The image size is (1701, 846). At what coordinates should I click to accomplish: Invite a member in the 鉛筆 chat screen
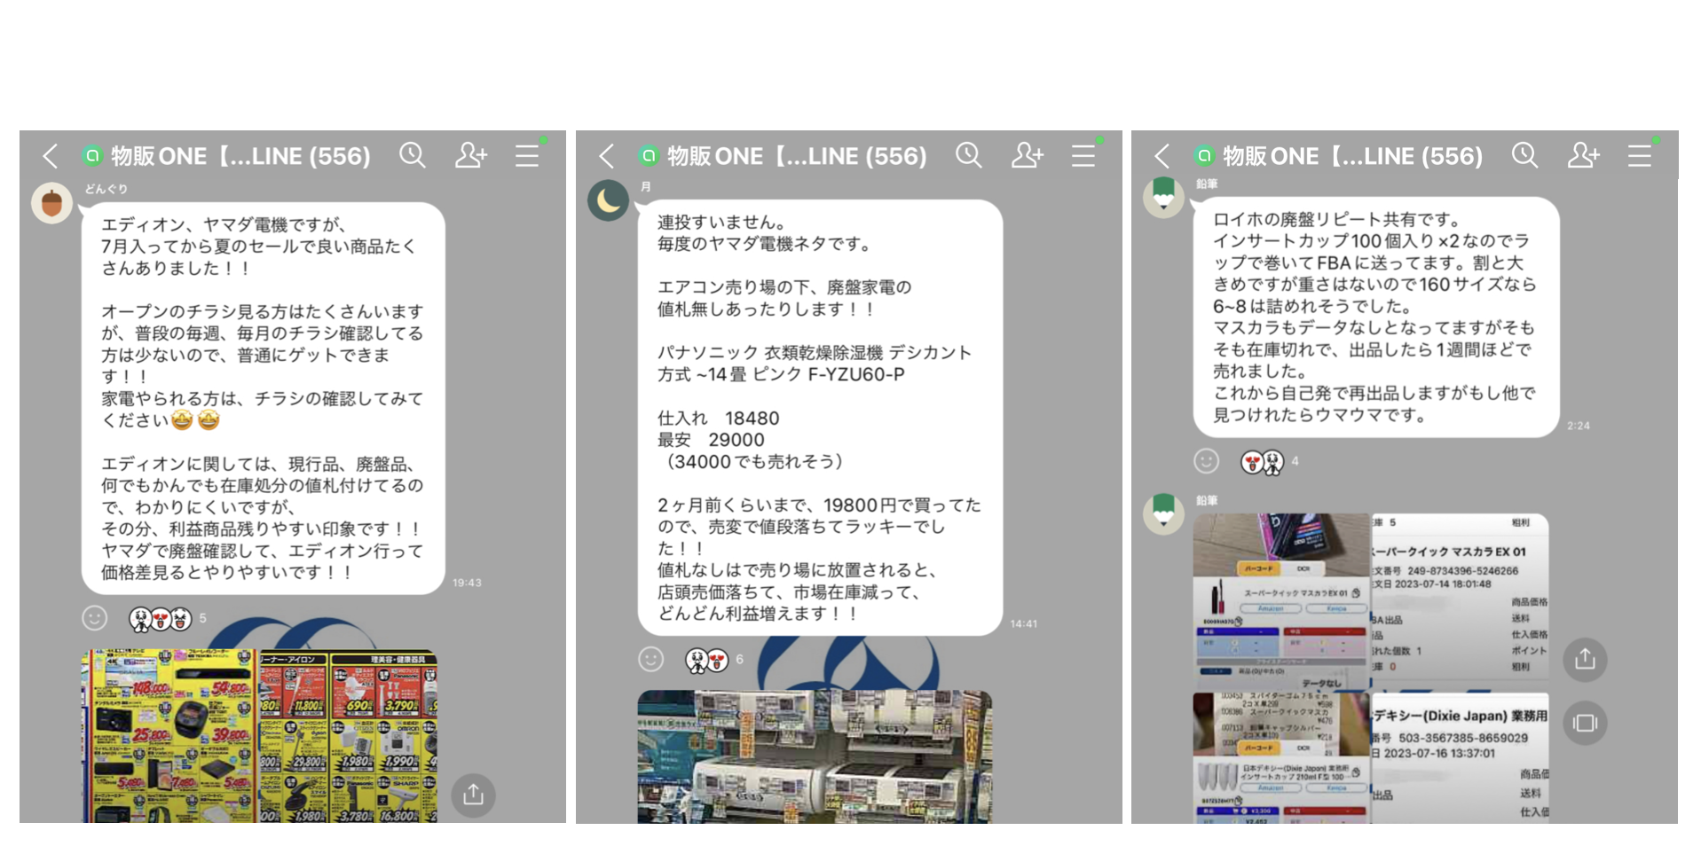pyautogui.click(x=1583, y=156)
